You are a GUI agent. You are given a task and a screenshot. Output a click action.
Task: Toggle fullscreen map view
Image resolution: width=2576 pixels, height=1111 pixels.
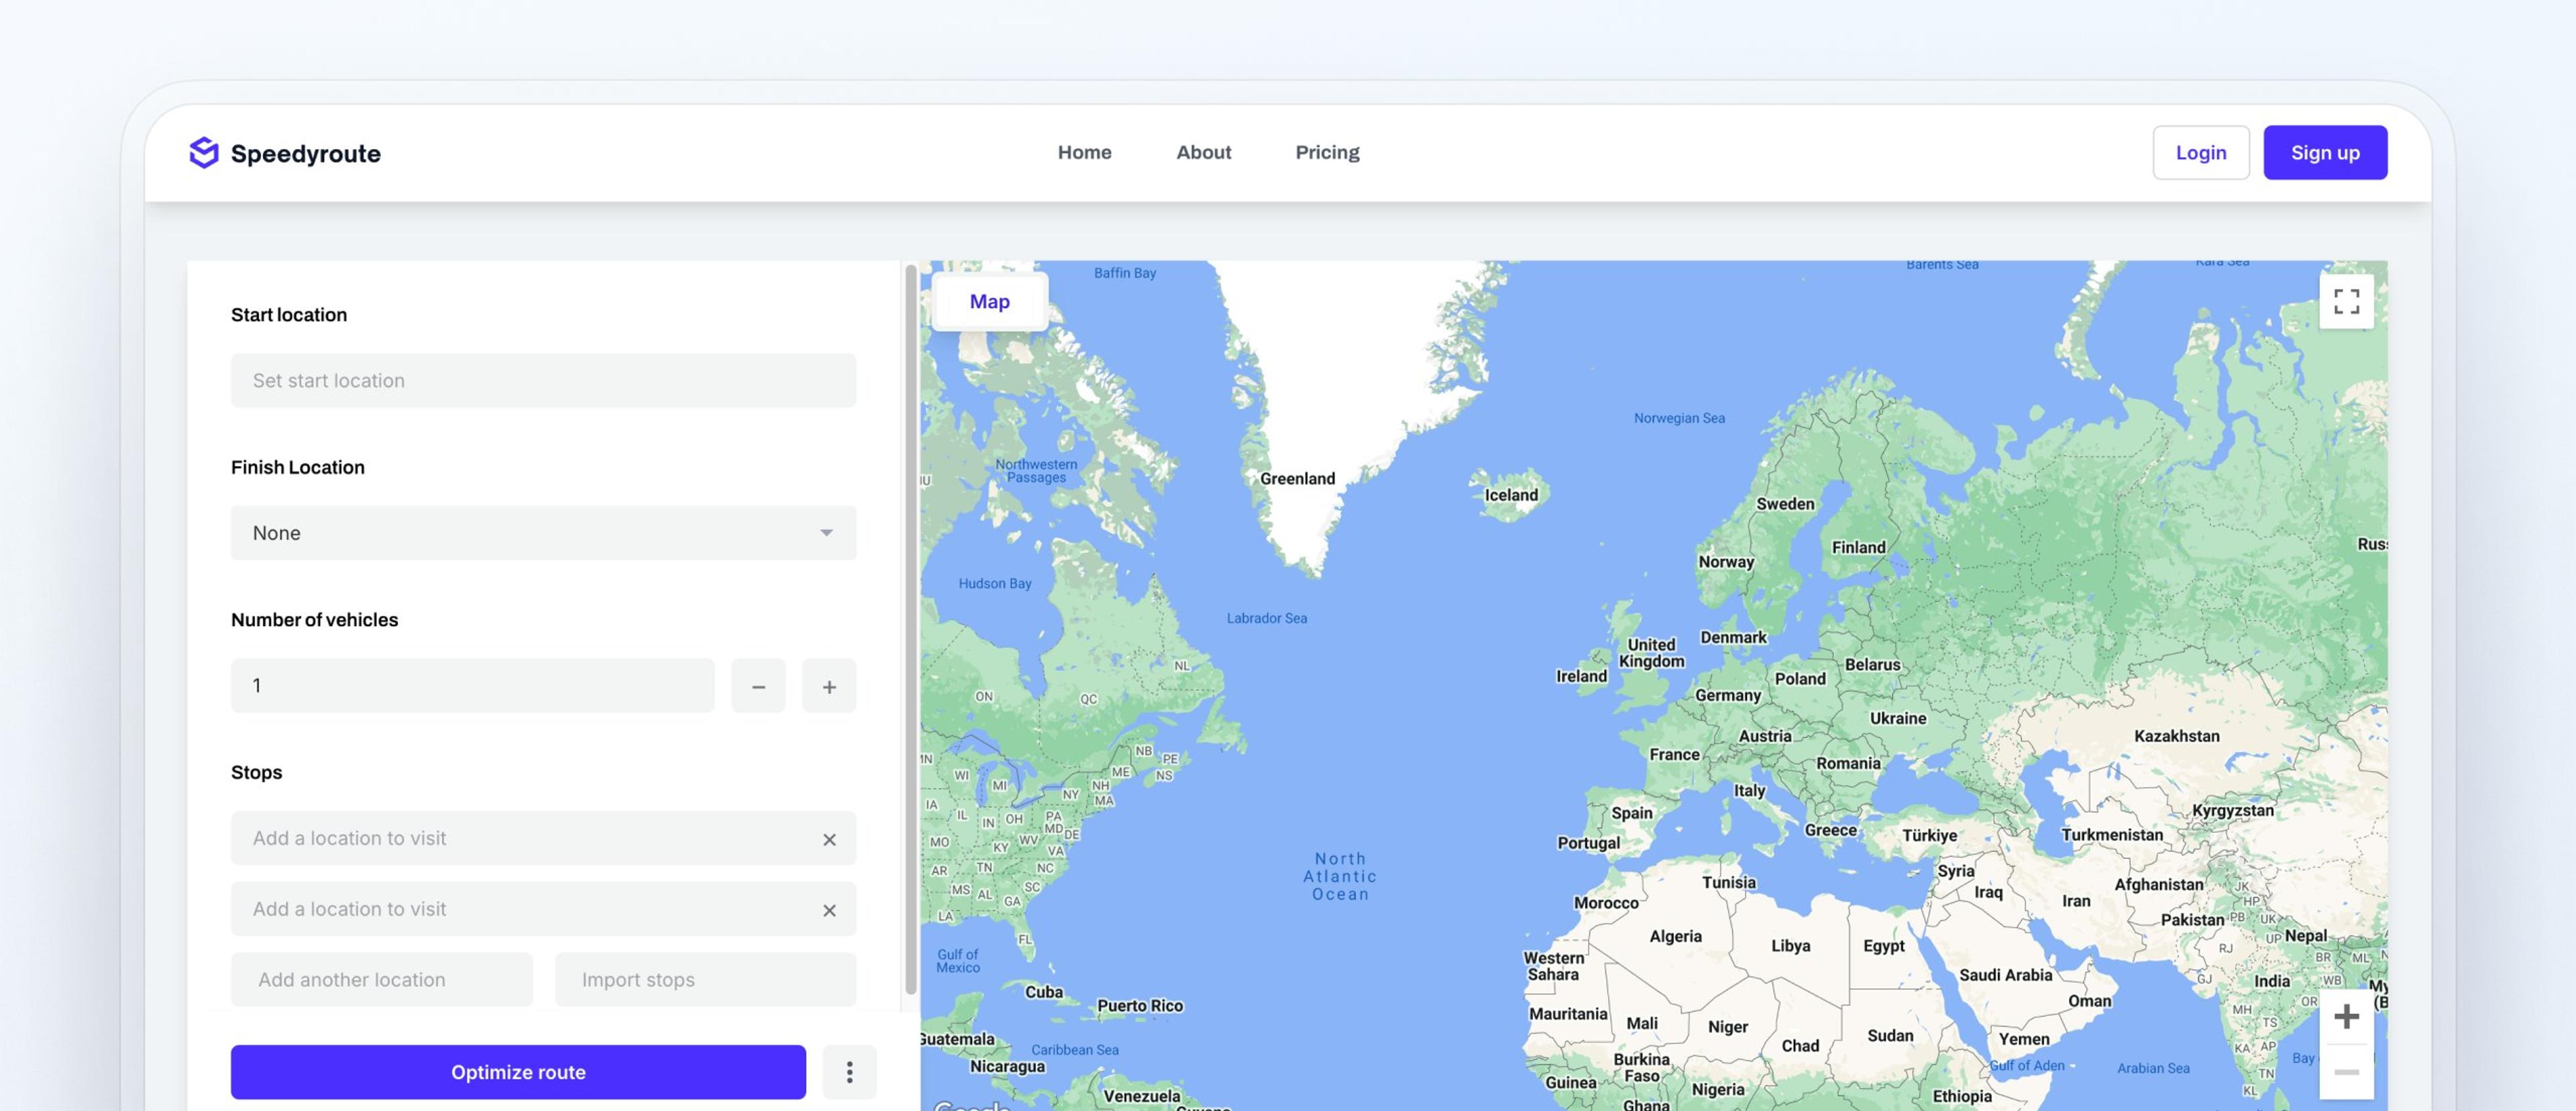click(2346, 301)
